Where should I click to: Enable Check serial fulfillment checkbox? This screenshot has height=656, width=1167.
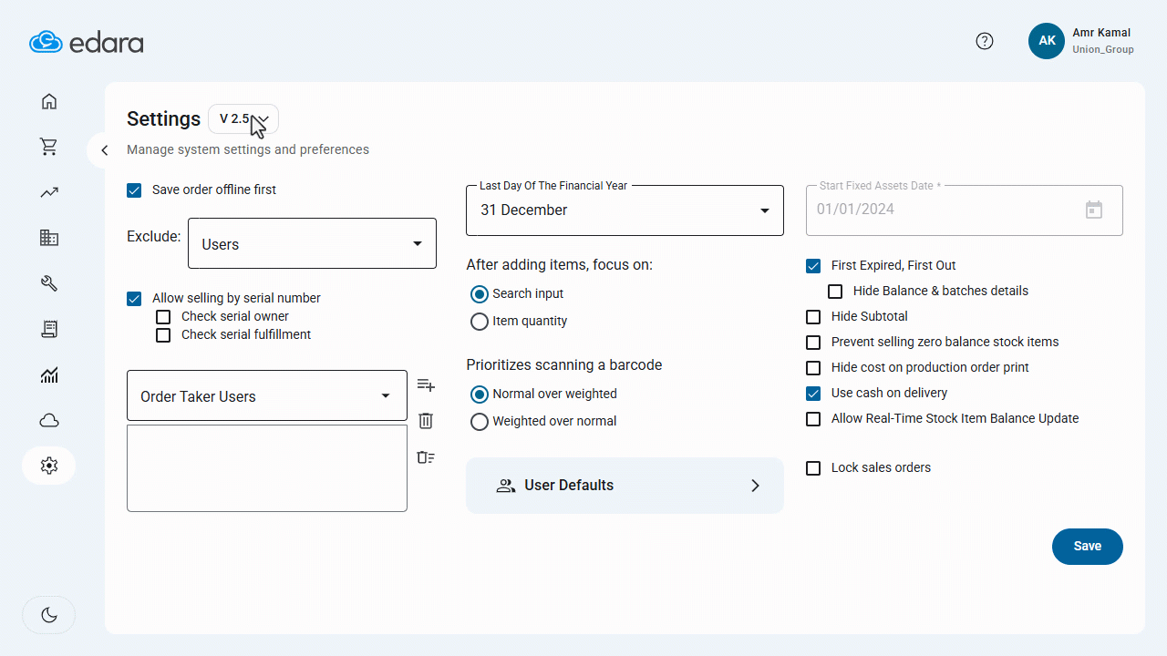[163, 335]
